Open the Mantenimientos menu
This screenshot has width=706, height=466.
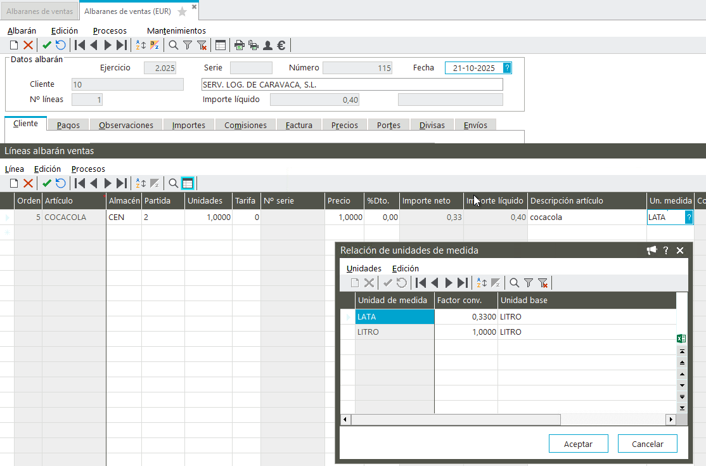pos(176,30)
